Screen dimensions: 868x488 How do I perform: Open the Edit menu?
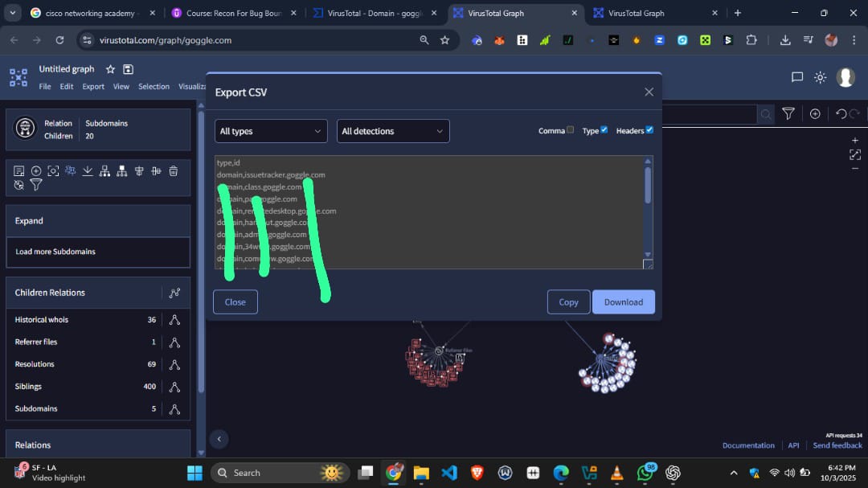pyautogui.click(x=67, y=86)
